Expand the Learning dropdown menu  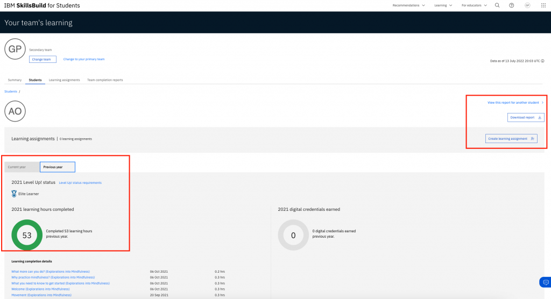(443, 5)
